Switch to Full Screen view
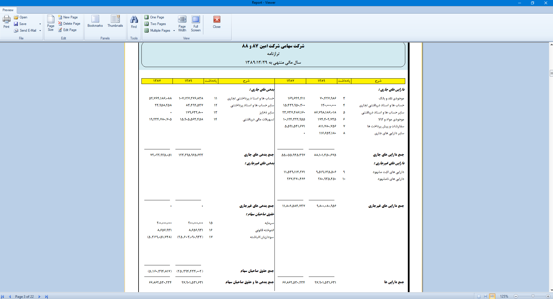 pyautogui.click(x=196, y=23)
